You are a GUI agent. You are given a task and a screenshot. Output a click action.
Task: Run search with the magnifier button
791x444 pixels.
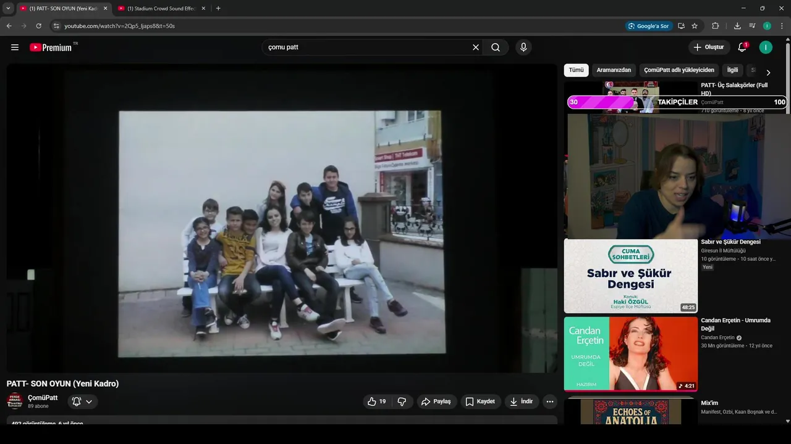point(496,47)
